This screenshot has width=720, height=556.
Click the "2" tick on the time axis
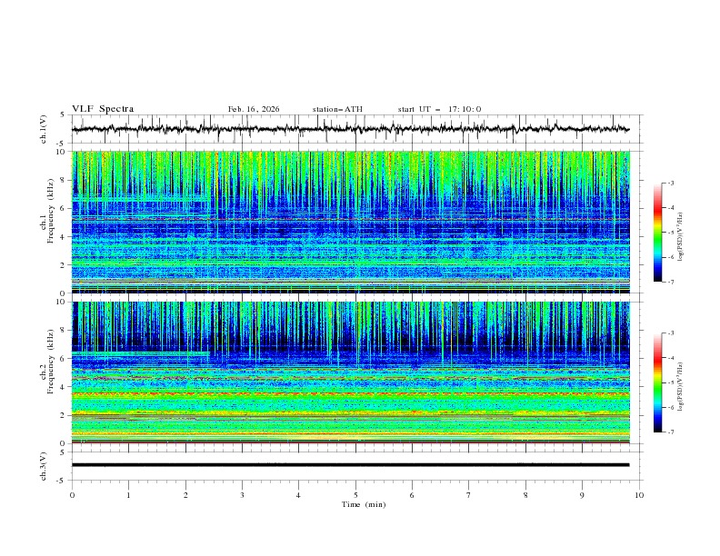click(185, 495)
